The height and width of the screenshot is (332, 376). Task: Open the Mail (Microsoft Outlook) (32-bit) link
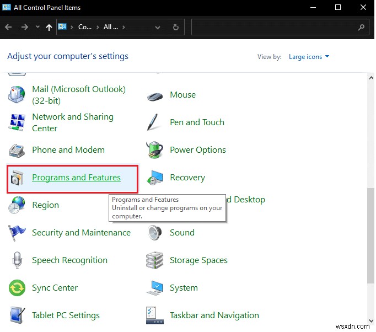[79, 95]
